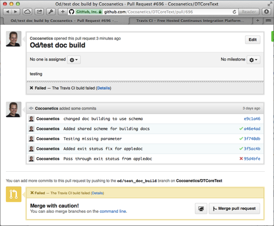Click Cocoanetics in 'added some commits' header
This screenshot has height=226, width=274.
[x=47, y=108]
